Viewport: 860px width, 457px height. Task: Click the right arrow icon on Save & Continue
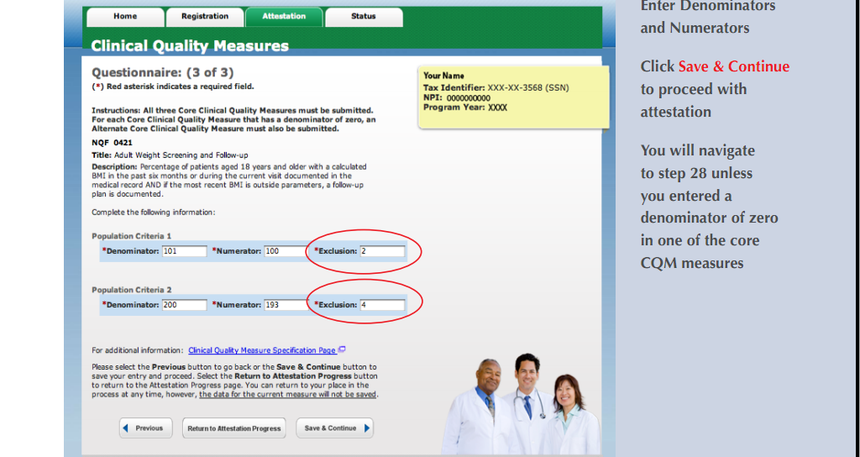[x=367, y=428]
